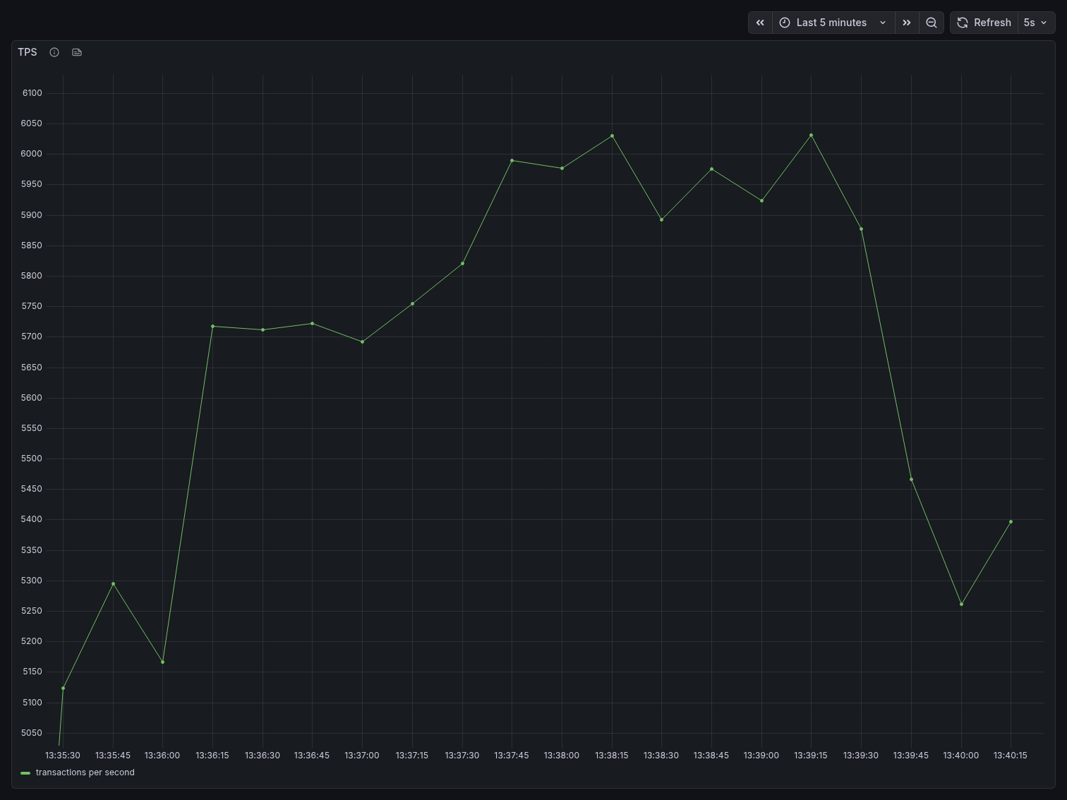Expand the chevron after Last 5 minutes
The height and width of the screenshot is (800, 1067).
point(883,23)
